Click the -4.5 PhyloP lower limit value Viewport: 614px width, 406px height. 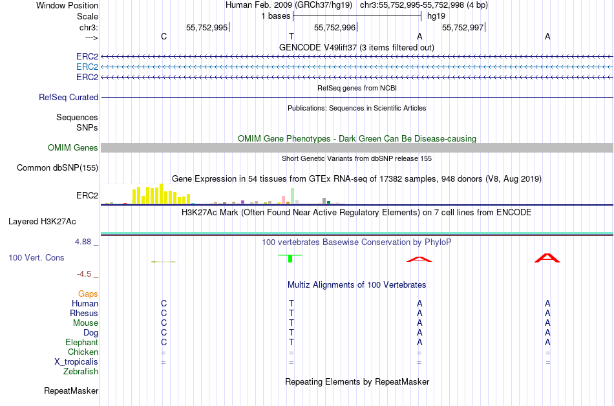pyautogui.click(x=84, y=274)
